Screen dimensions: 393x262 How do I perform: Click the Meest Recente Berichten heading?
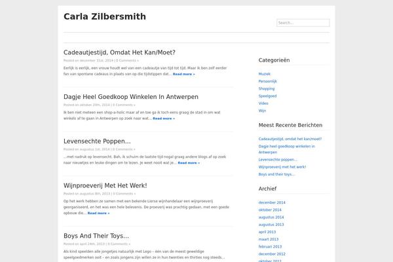coord(290,125)
